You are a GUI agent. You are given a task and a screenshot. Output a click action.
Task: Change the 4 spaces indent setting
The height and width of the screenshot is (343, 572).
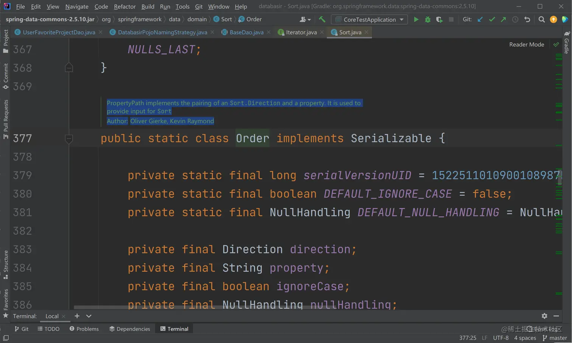pyautogui.click(x=525, y=338)
